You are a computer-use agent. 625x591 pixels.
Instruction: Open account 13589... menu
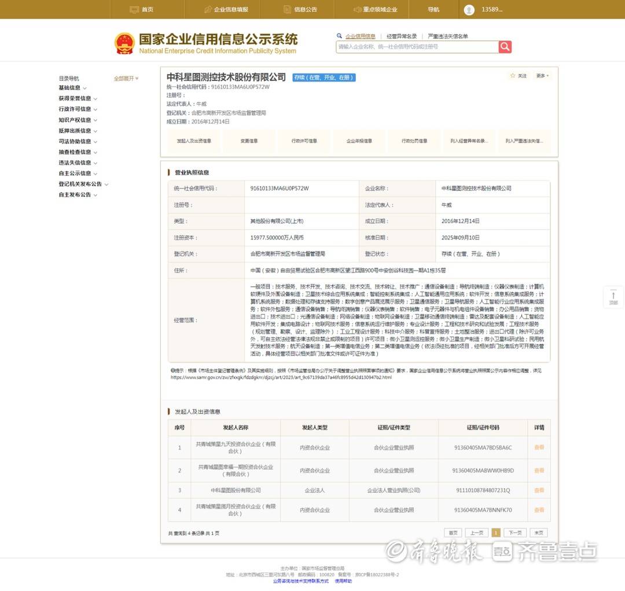492,9
